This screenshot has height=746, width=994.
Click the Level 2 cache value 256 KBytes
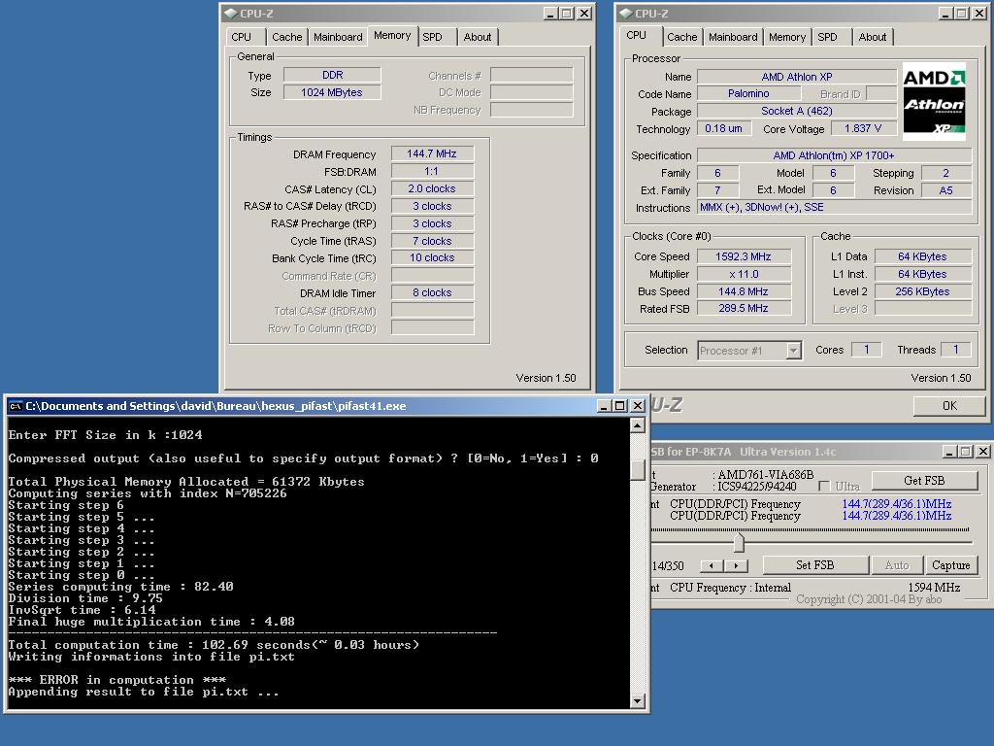922,291
